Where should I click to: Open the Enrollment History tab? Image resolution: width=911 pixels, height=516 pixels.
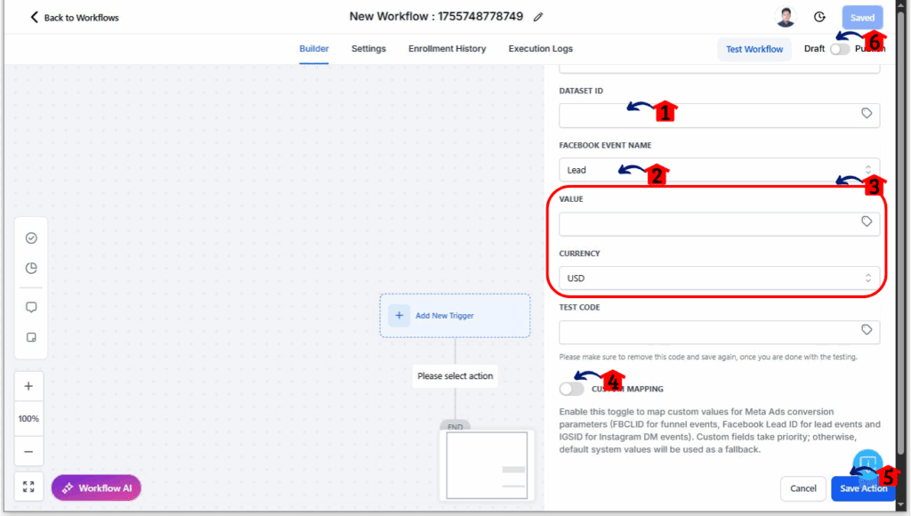click(447, 49)
